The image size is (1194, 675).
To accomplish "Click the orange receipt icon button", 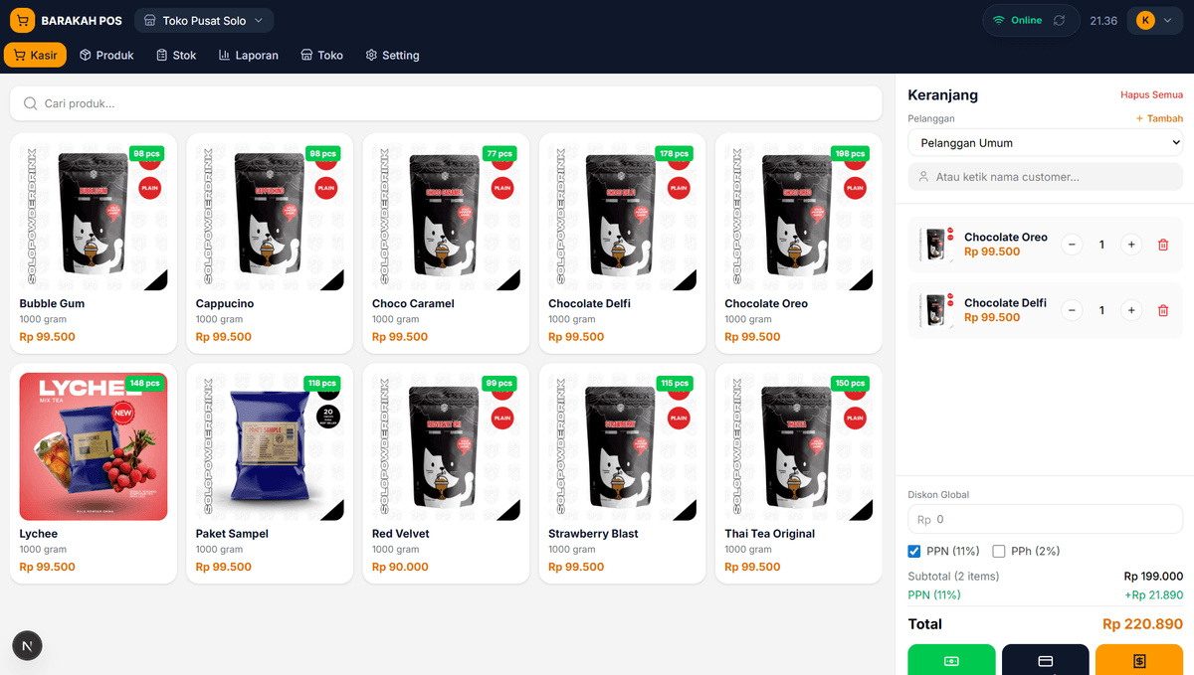I will point(1139,660).
